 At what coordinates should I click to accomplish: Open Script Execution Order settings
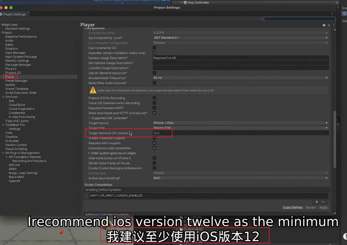[21, 93]
